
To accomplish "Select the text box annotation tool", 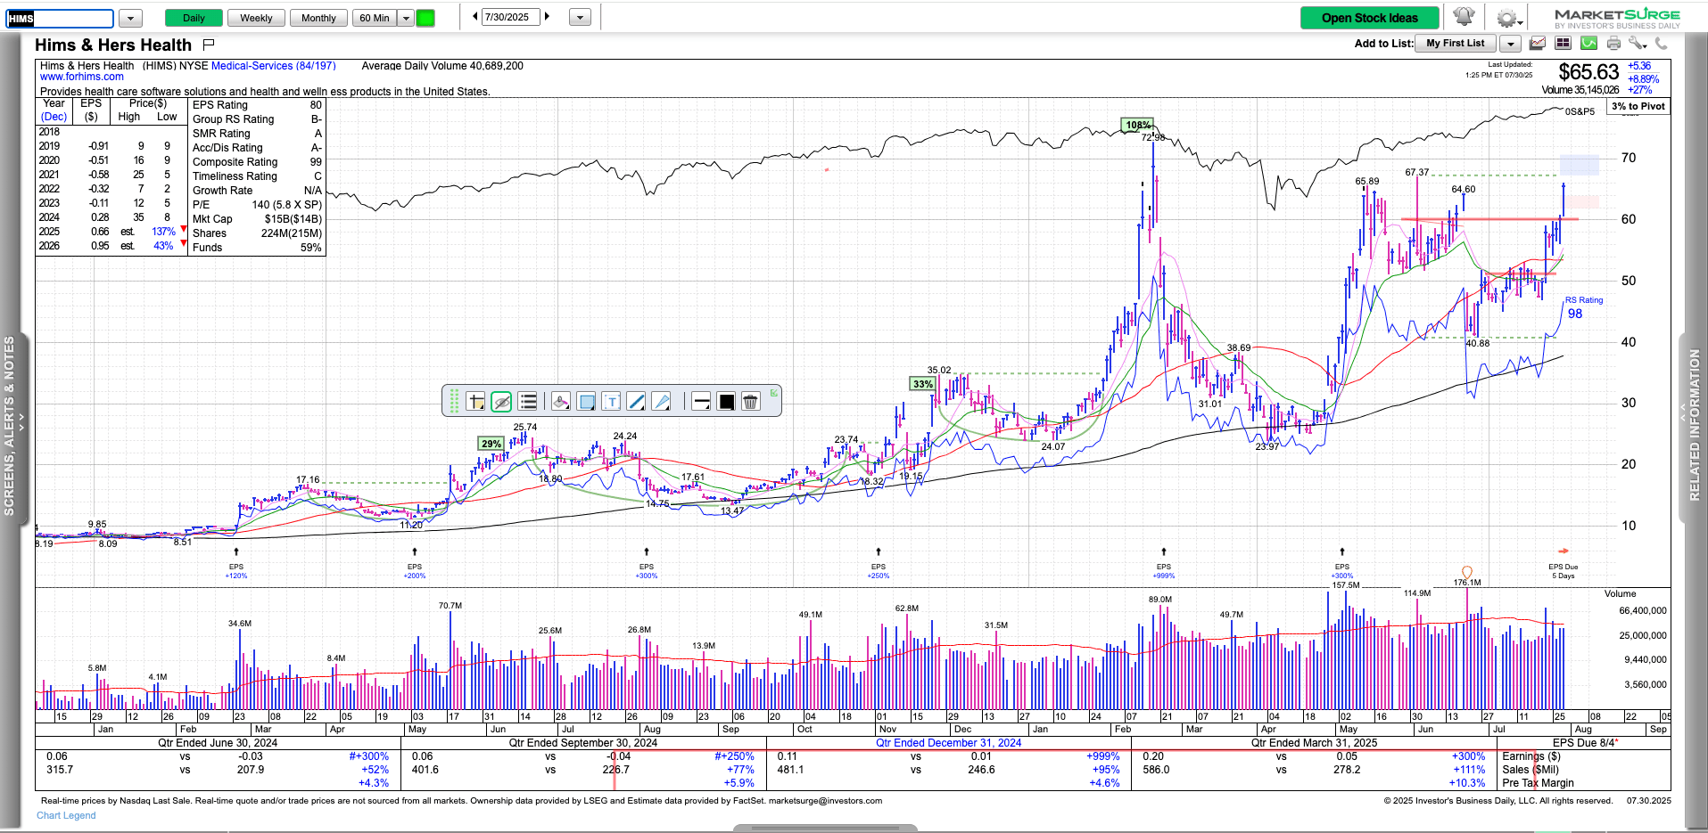I will pyautogui.click(x=611, y=402).
